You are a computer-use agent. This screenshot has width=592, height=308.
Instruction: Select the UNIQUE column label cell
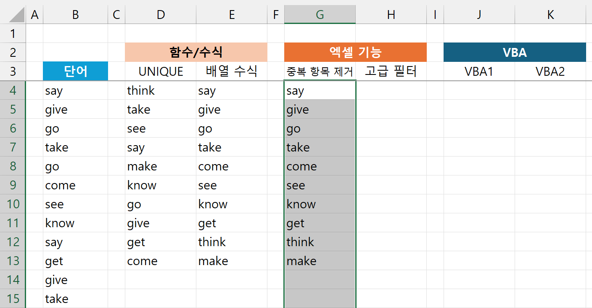[160, 71]
